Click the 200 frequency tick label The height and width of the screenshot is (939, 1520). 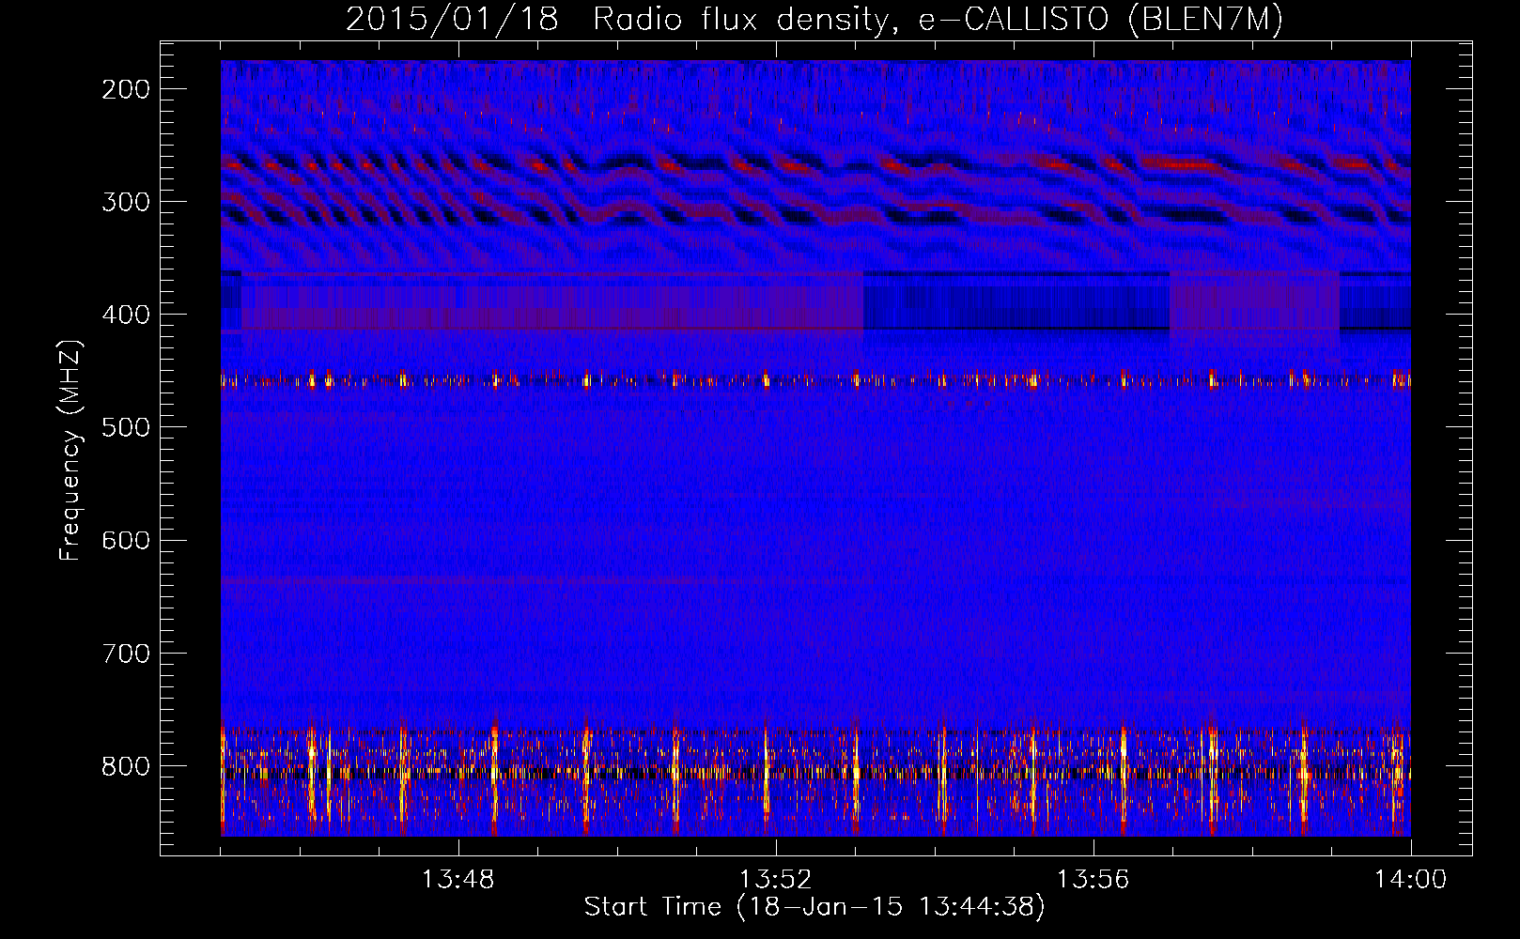[126, 89]
